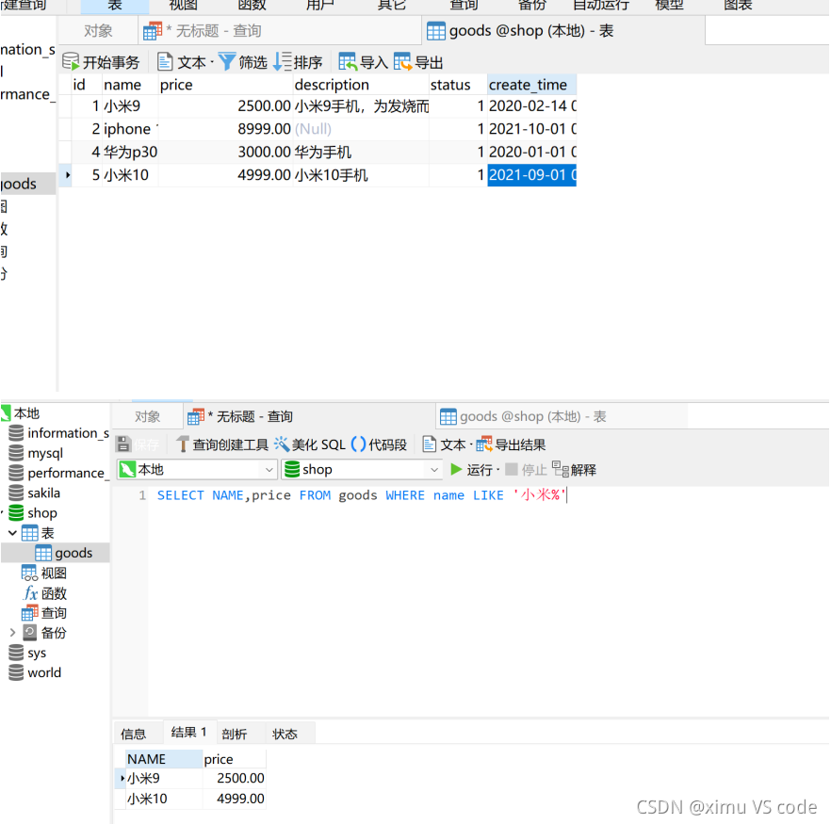The width and height of the screenshot is (831, 824).
Task: Click Export Result (导出结果)
Action: (x=511, y=444)
